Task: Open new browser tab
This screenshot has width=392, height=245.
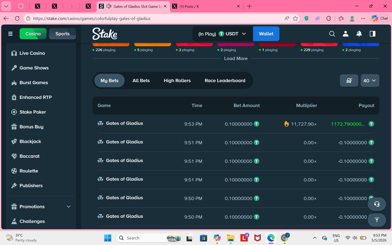Action: pyautogui.click(x=250, y=6)
